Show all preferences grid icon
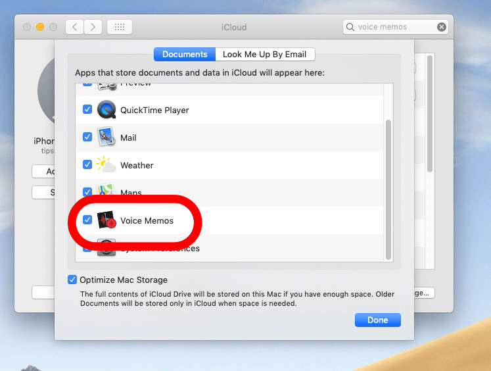 pyautogui.click(x=119, y=27)
